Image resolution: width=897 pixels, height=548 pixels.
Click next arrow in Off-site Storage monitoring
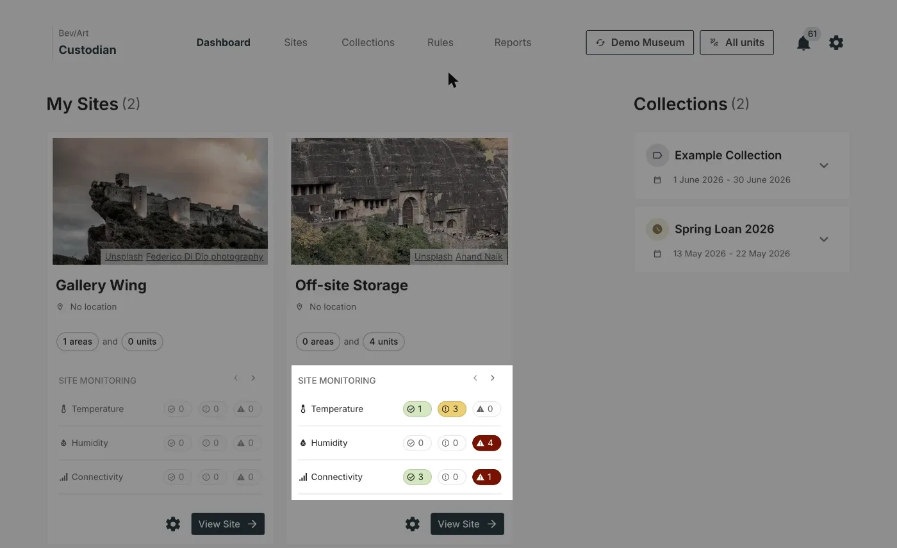pos(493,378)
